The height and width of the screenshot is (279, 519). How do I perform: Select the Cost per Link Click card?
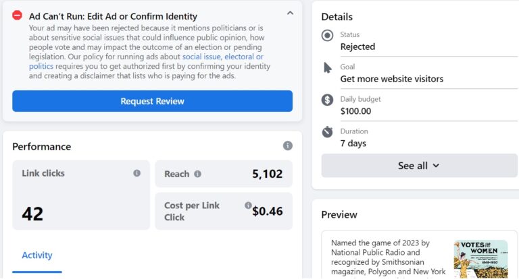point(224,212)
